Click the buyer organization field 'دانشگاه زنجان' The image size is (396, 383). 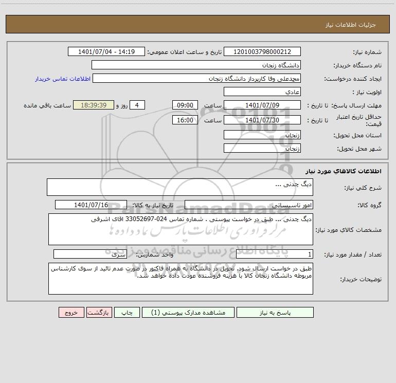[x=196, y=65]
